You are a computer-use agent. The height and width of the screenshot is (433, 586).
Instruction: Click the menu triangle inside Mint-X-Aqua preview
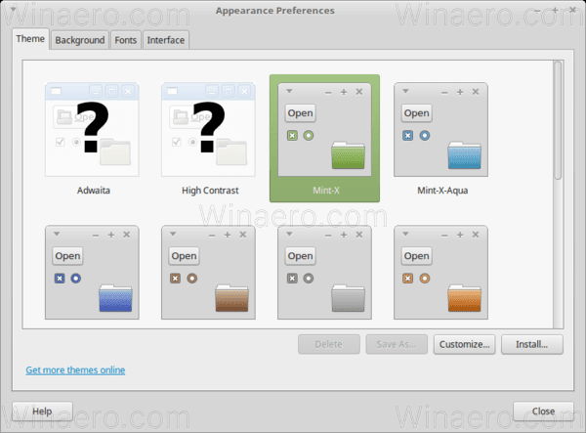[x=405, y=91]
